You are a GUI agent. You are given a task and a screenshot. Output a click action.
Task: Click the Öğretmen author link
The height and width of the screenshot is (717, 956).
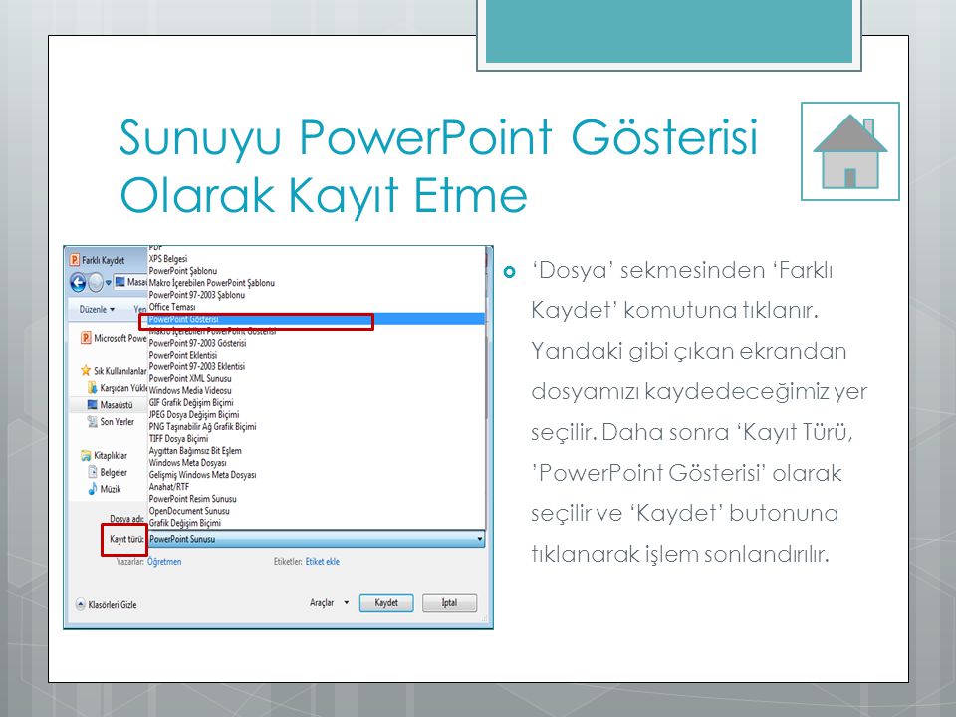coord(164,562)
